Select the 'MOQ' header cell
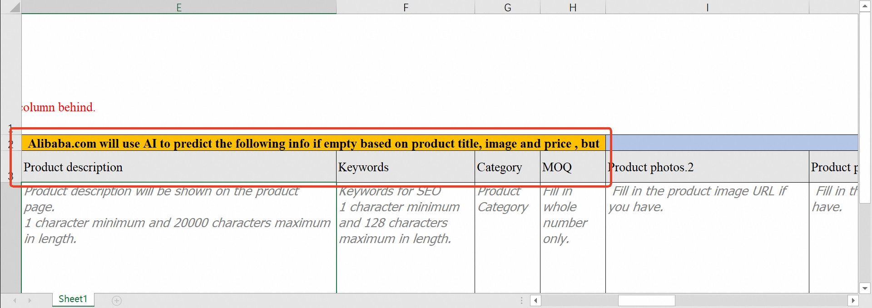The image size is (872, 308). pyautogui.click(x=573, y=167)
